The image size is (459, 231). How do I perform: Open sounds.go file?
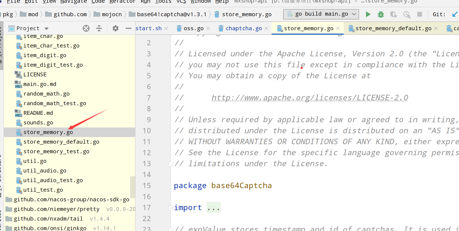tap(38, 123)
